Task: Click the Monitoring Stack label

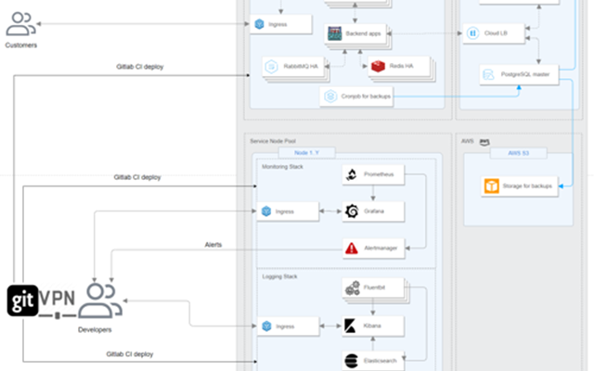Action: tap(282, 167)
